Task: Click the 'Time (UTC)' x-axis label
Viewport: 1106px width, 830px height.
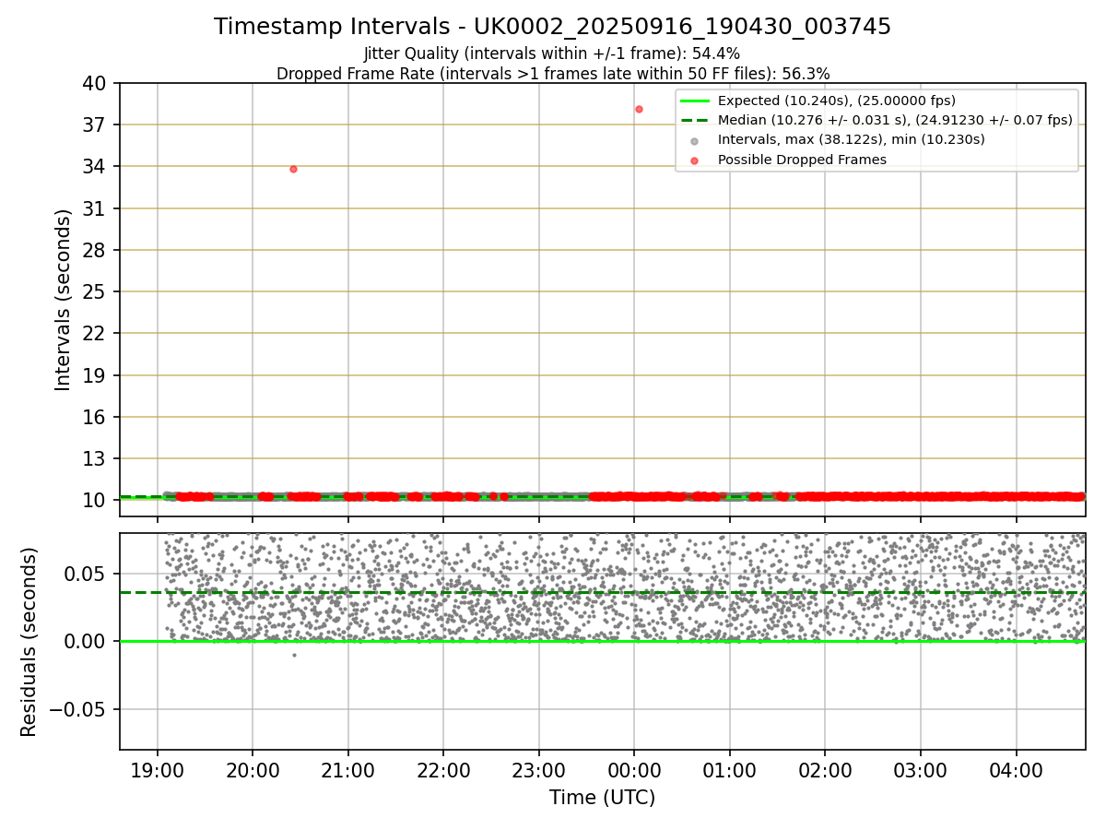Action: coord(602,798)
